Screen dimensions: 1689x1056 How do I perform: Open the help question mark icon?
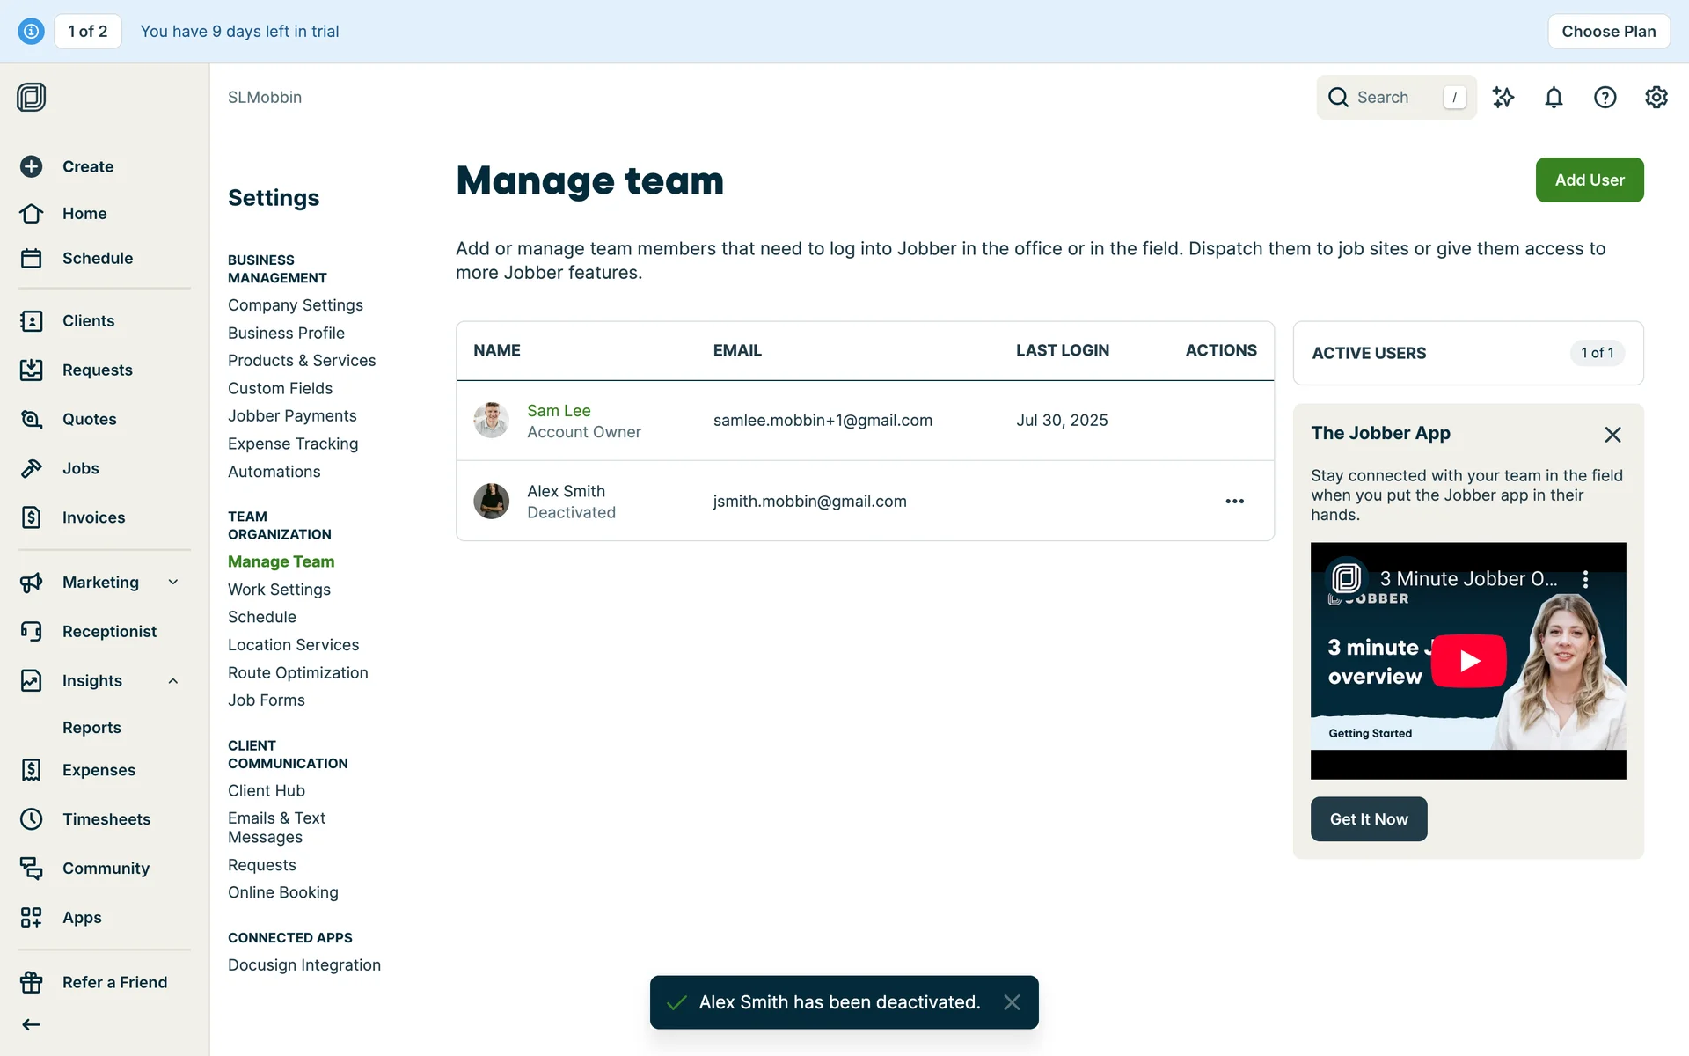(1605, 97)
